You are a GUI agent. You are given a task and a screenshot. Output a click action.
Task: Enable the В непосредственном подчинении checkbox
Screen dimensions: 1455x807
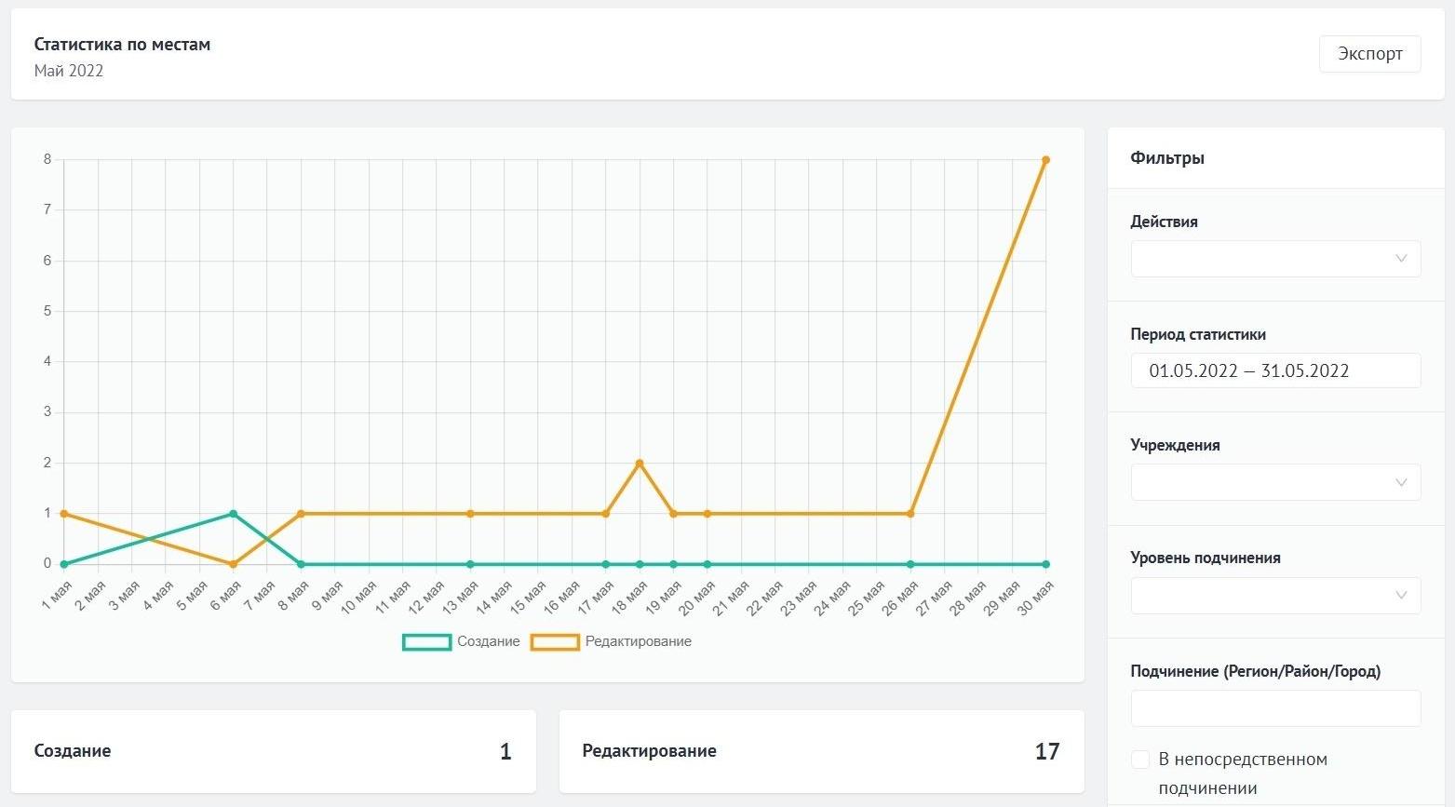[1140, 760]
